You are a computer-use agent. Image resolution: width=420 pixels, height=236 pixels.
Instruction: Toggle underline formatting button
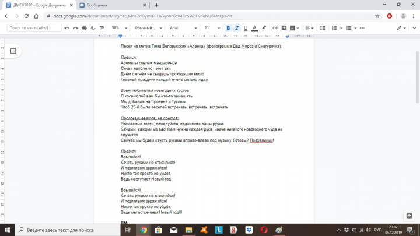[x=246, y=28]
